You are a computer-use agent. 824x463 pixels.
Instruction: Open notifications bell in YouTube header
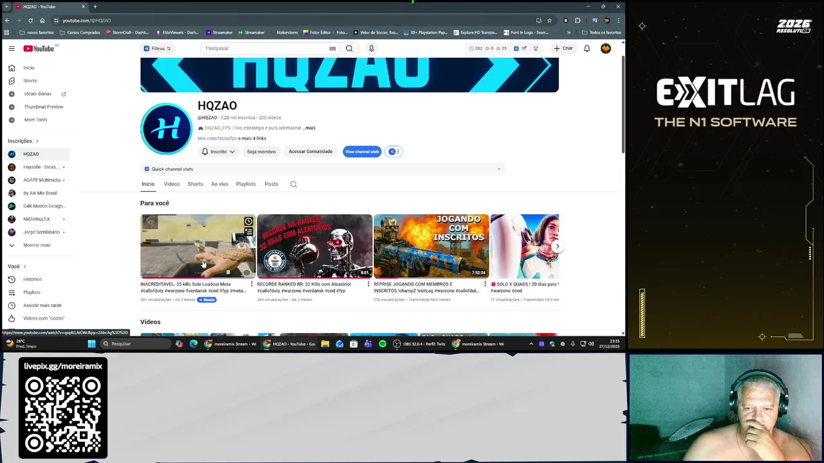[x=586, y=48]
